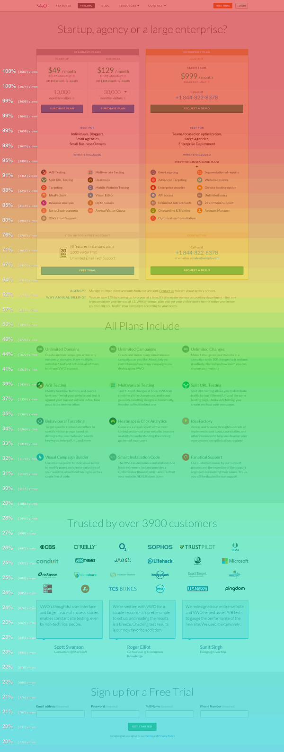Click the Enterprise security lock icon
284x752 pixels.
tap(153, 188)
